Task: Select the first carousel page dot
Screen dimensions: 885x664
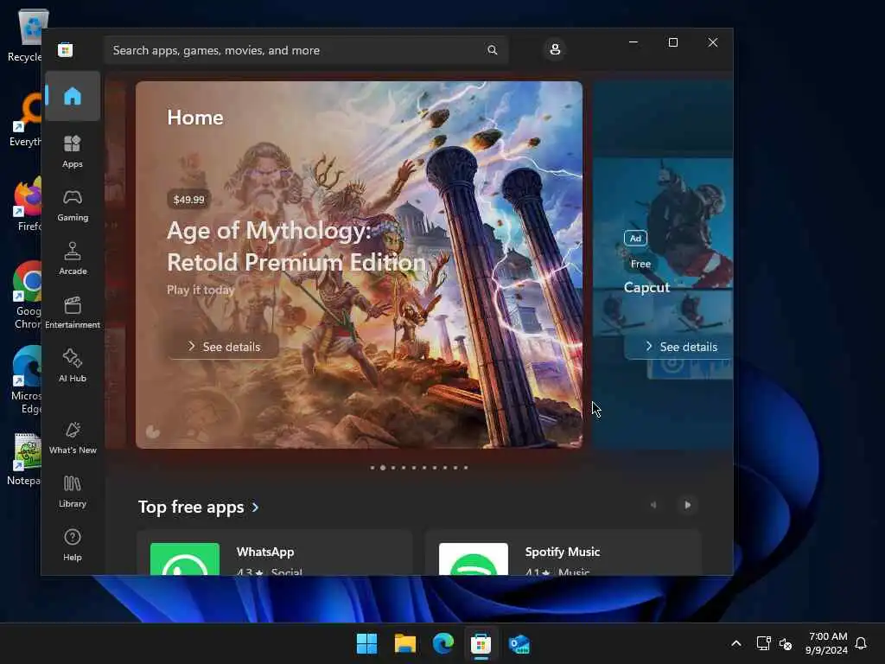Action: [x=372, y=468]
